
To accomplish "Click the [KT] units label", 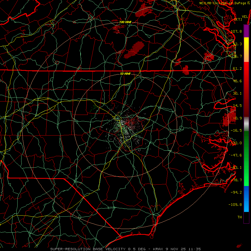I will click(x=238, y=19).
